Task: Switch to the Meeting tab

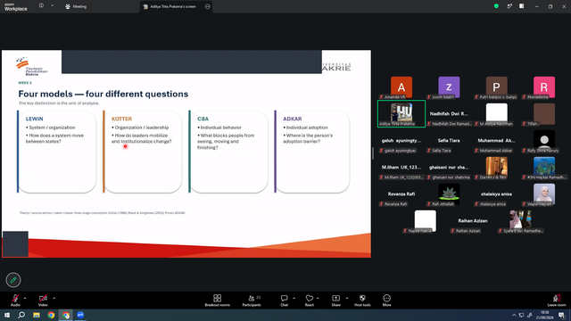Action: (x=76, y=6)
